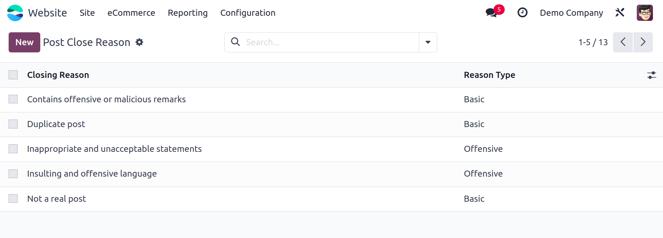This screenshot has width=663, height=238.
Task: Open optional columns adjust icon
Action: click(x=651, y=75)
